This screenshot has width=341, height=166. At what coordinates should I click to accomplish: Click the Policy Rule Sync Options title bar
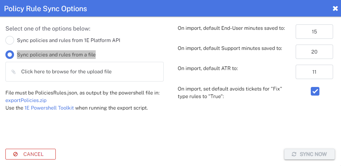click(x=144, y=9)
